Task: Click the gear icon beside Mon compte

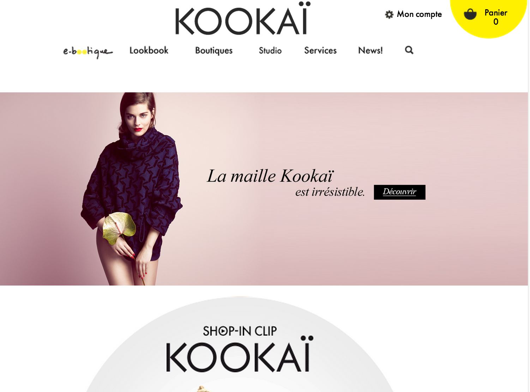Action: (x=389, y=14)
